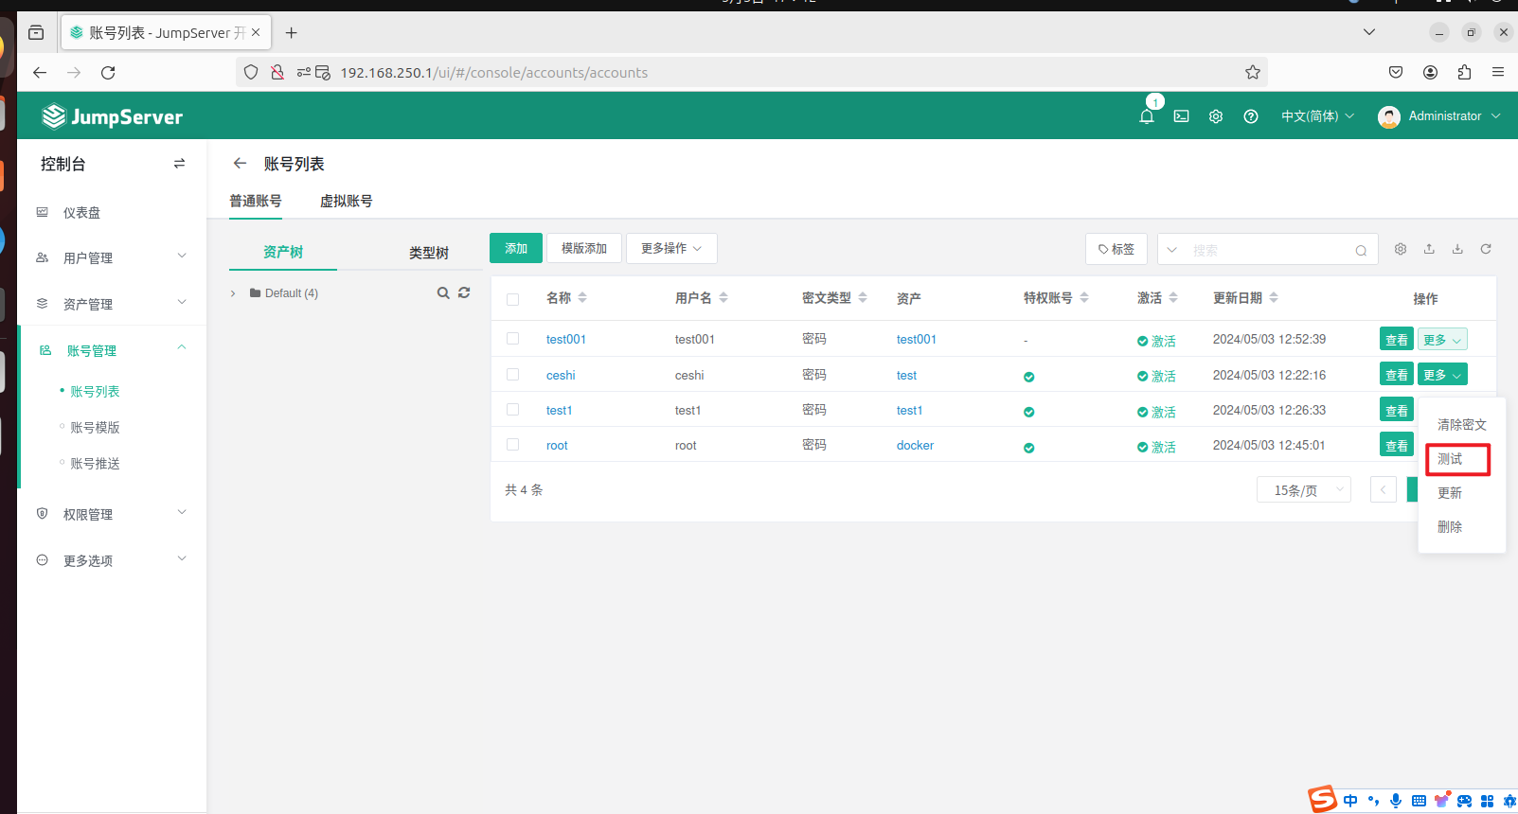Collapse sidebar using the console toggle icon
1518x814 pixels.
[x=179, y=164]
